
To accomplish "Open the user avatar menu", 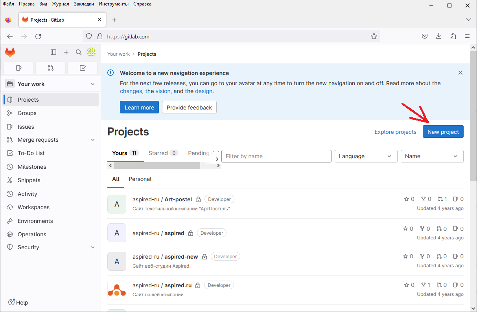I will click(x=91, y=52).
